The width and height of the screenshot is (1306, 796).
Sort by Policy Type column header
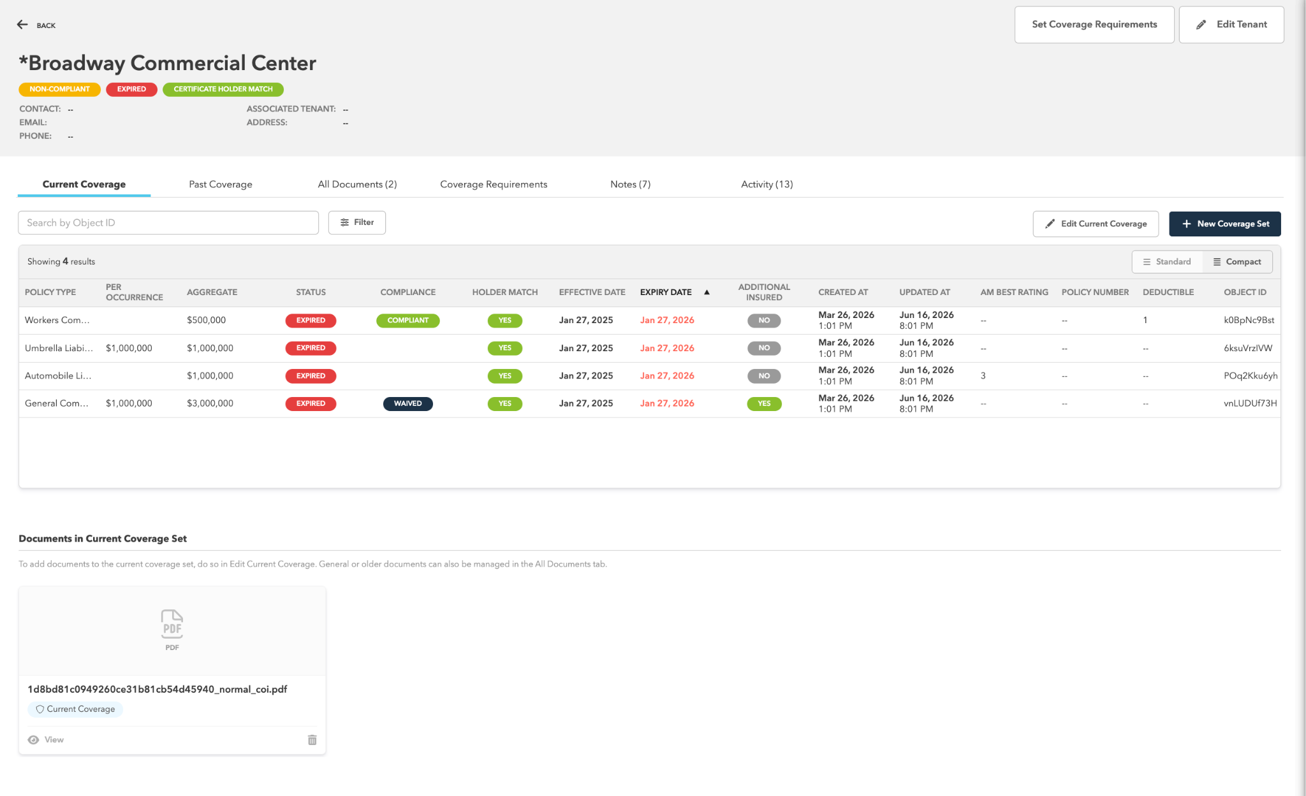click(50, 292)
